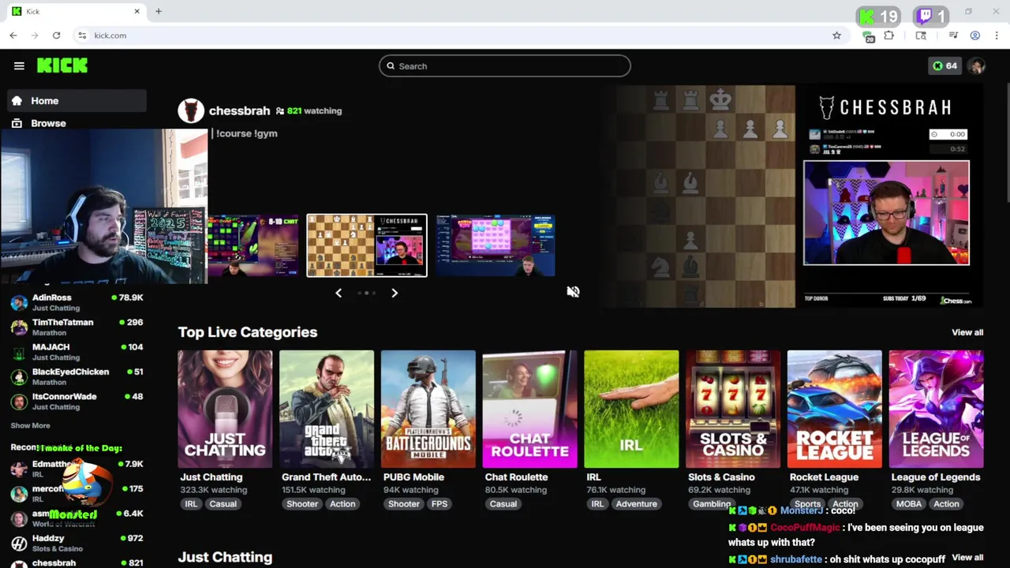Click the Action tag under League of Legends

946,504
